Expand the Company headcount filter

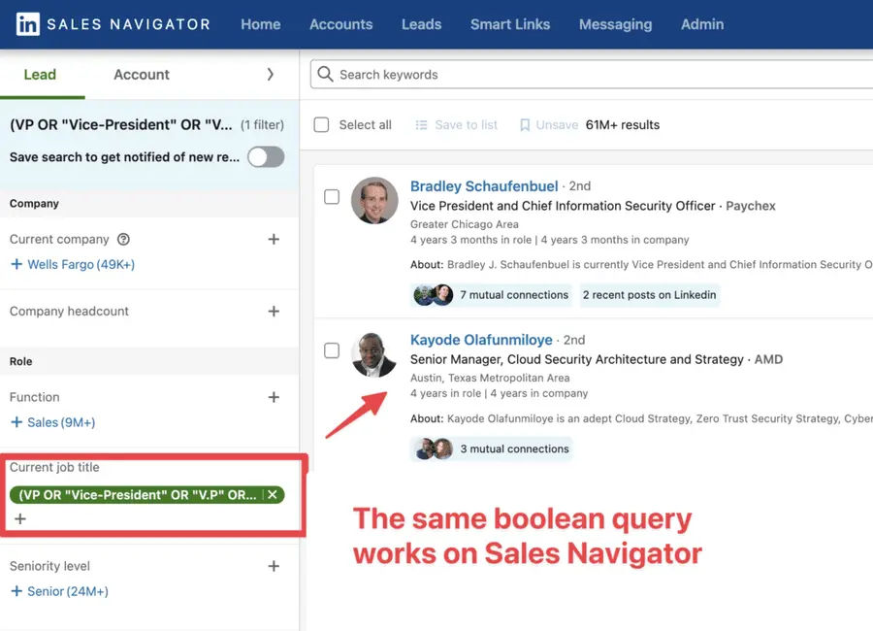click(x=274, y=312)
